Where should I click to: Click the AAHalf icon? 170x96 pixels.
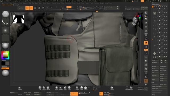tap(146, 31)
